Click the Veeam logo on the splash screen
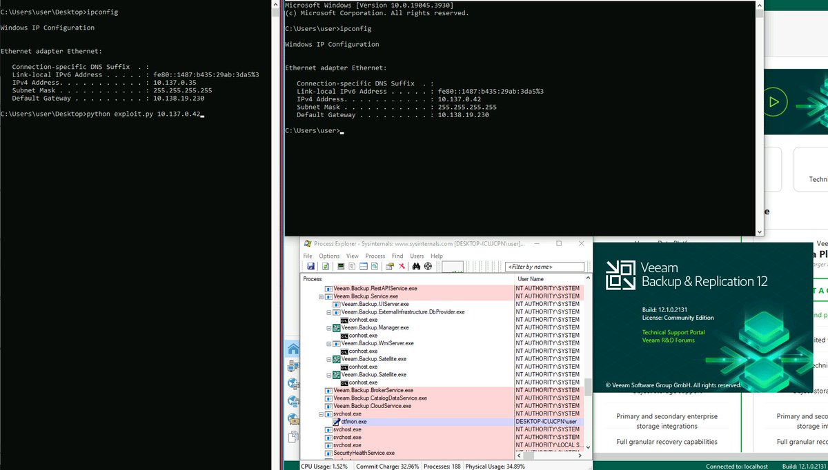The width and height of the screenshot is (828, 470). click(620, 274)
